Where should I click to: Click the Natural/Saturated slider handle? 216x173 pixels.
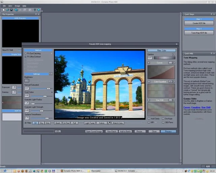(x=48, y=89)
